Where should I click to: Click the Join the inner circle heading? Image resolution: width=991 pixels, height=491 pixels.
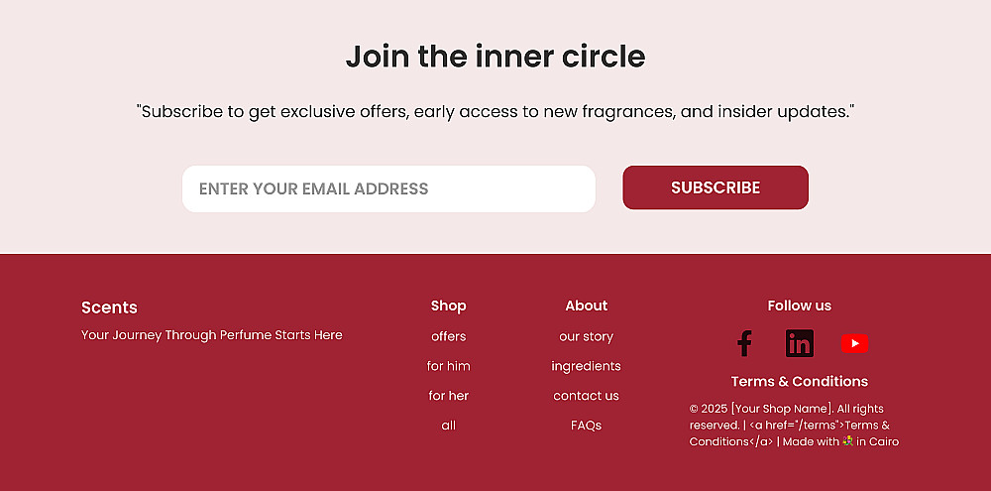pos(495,57)
